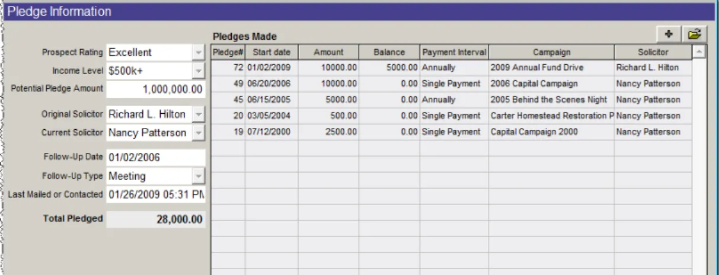719x275 pixels.
Task: Click amount 2500.00 cell
Action: point(328,132)
